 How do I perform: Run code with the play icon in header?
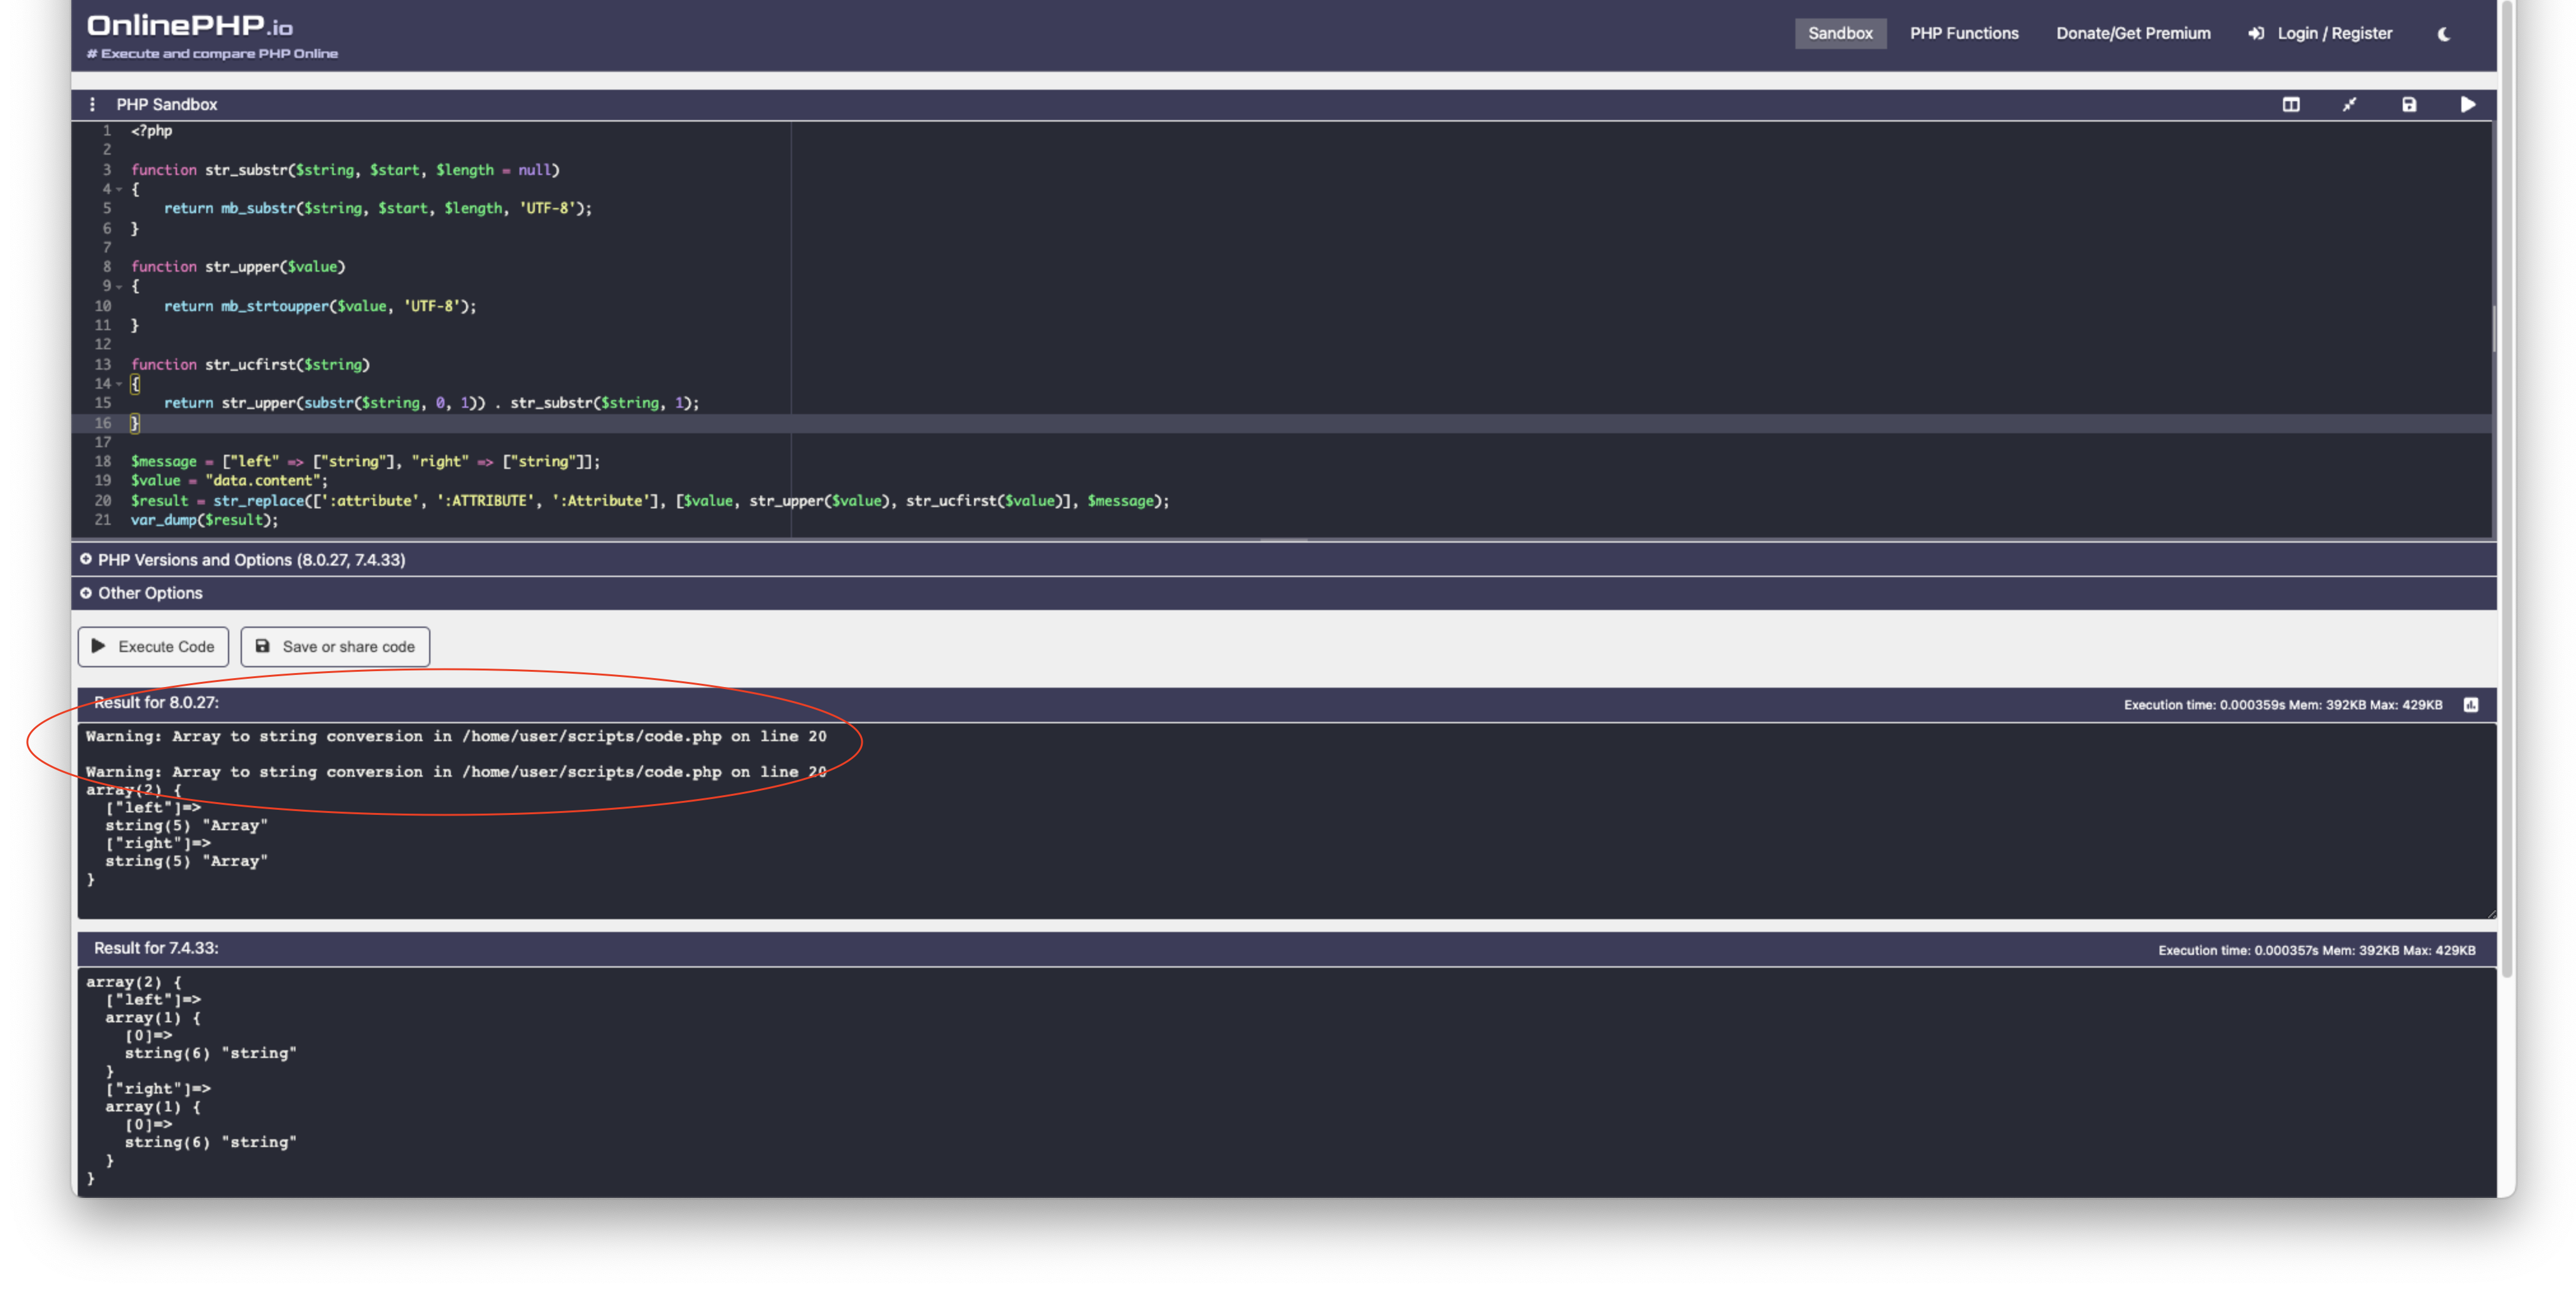(x=2468, y=104)
